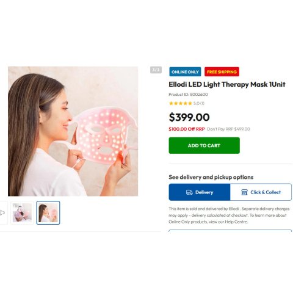Add the LED mask to cart
Image resolution: width=293 pixels, height=293 pixels.
[204, 145]
